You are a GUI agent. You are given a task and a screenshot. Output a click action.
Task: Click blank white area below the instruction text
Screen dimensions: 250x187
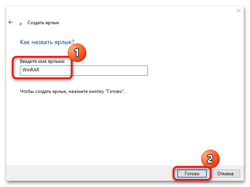coord(117,125)
